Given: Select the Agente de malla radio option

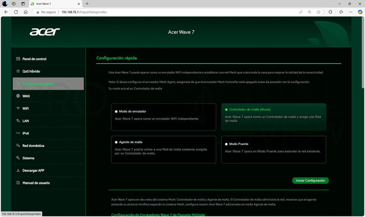Looking at the screenshot, I should point(116,142).
